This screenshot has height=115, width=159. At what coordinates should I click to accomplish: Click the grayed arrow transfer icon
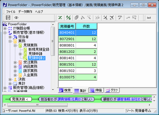[x=128, y=17]
